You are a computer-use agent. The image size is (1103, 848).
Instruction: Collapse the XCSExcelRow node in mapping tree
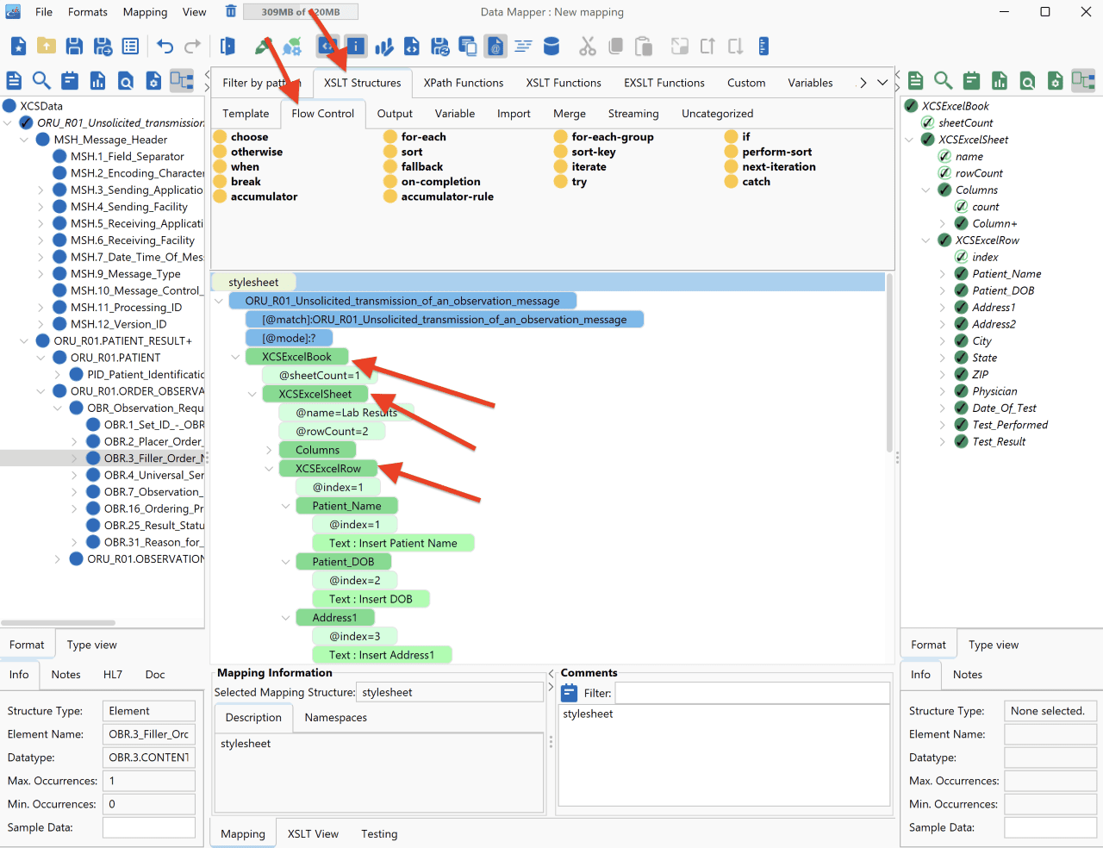click(x=269, y=469)
